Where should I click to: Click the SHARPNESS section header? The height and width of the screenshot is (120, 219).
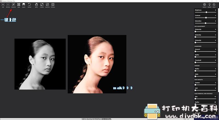(198, 46)
